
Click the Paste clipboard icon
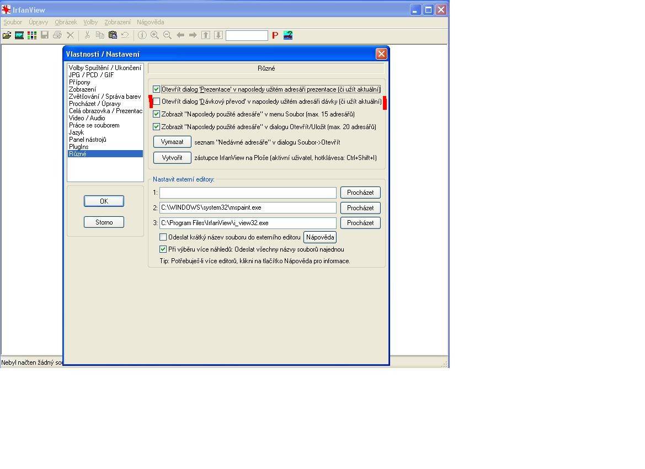[x=113, y=35]
